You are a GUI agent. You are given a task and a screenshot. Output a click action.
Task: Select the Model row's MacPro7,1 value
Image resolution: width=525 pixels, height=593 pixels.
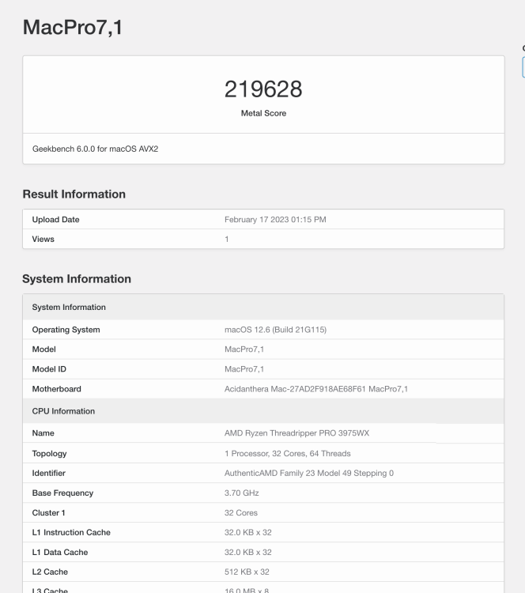pyautogui.click(x=244, y=349)
